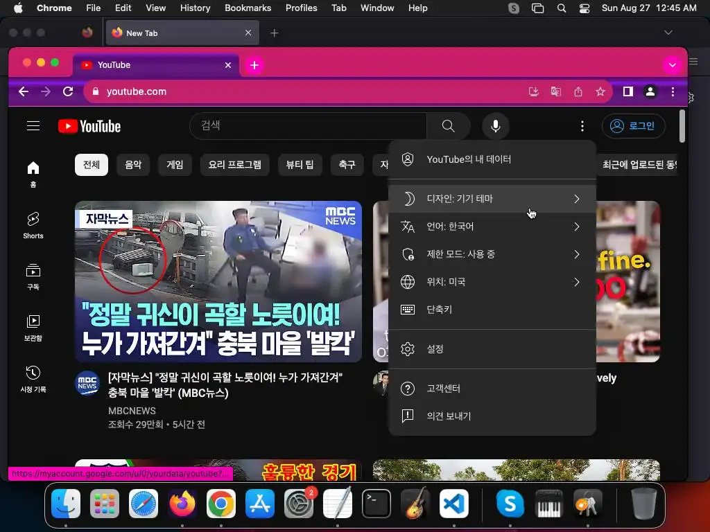Click the translate page icon
Screen dimensions: 710x532
[556, 92]
